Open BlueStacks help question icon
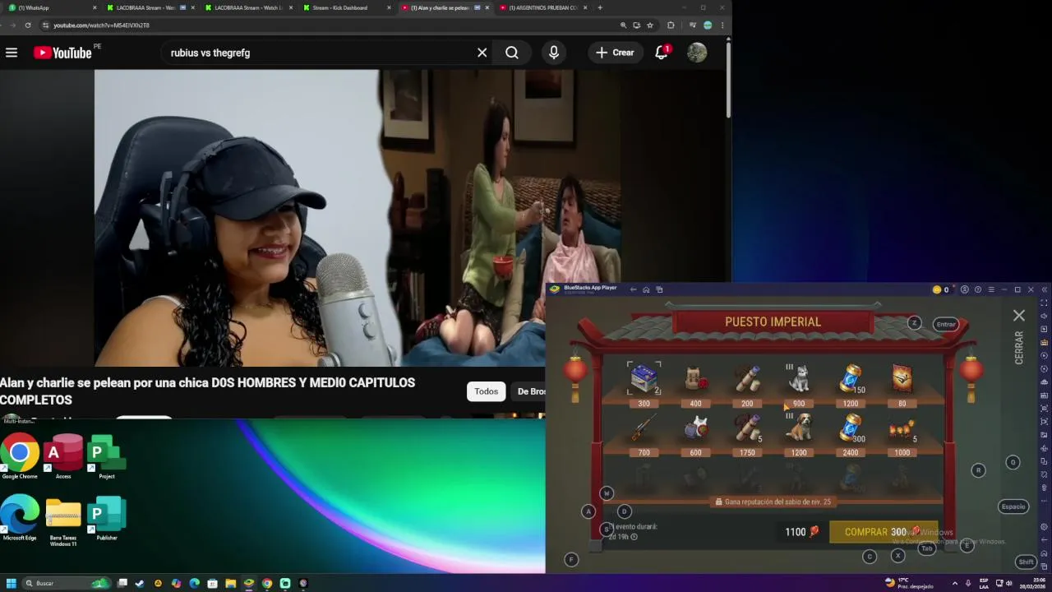The height and width of the screenshot is (592, 1052). (x=978, y=289)
